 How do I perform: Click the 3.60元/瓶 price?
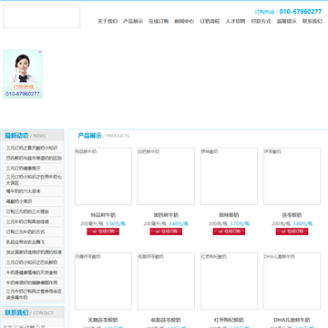pos(179,224)
